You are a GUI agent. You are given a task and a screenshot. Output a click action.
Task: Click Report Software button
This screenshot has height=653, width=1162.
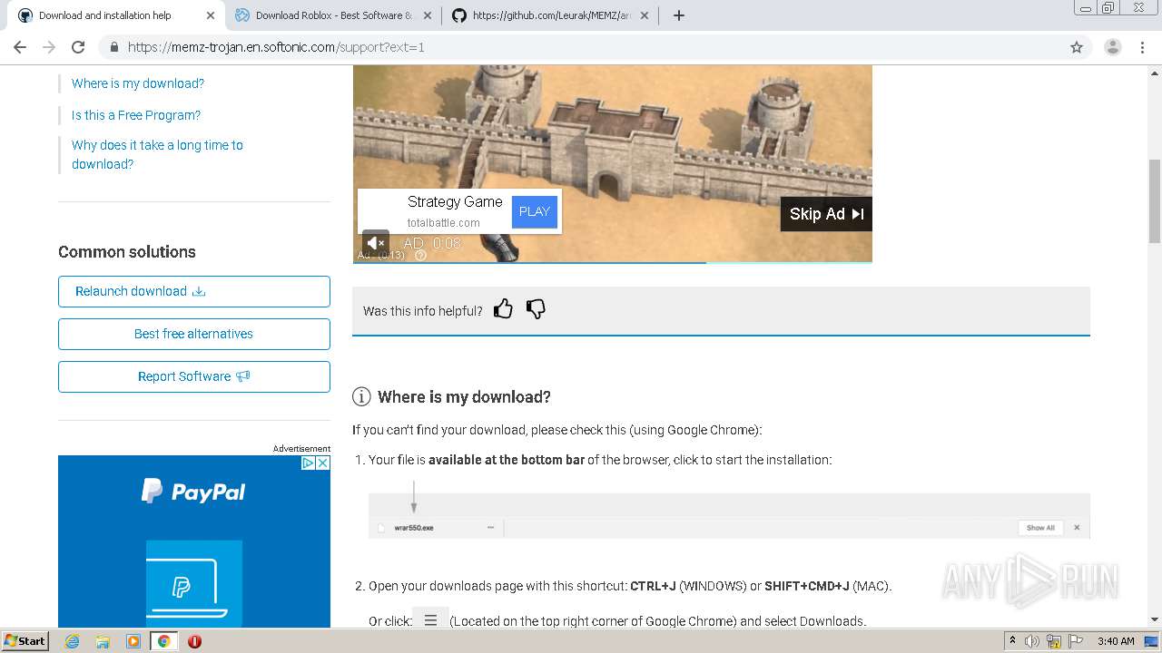pos(194,376)
